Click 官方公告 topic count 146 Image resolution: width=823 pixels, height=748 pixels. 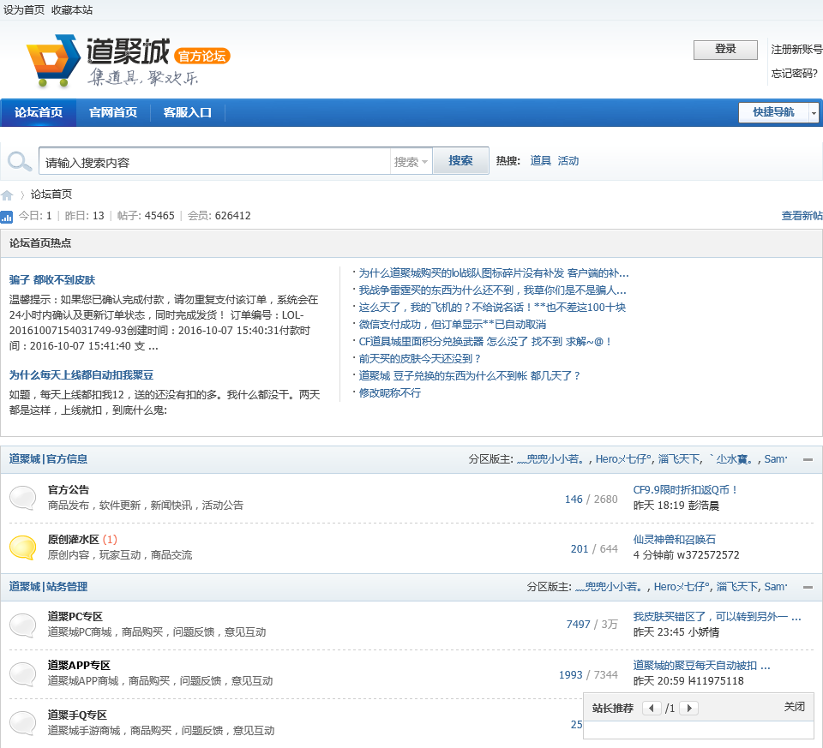click(x=574, y=500)
